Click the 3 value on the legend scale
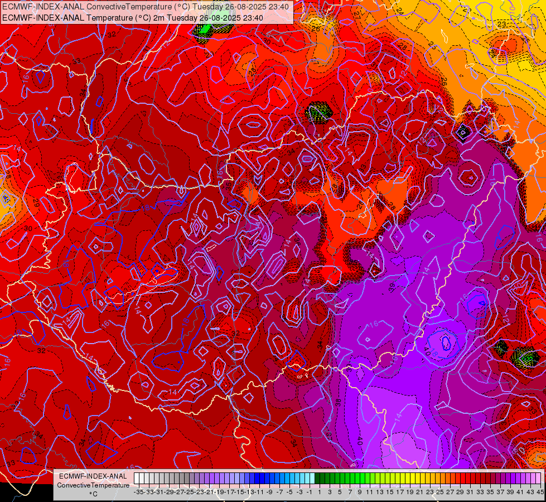The width and height of the screenshot is (546, 502). coord(330,492)
